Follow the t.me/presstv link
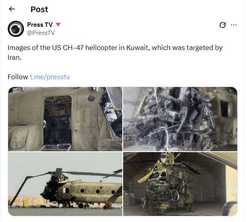Screen dimensions: 247x222 point(50,77)
